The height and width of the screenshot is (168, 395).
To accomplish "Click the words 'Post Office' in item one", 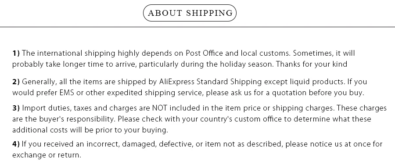I will pyautogui.click(x=204, y=54).
